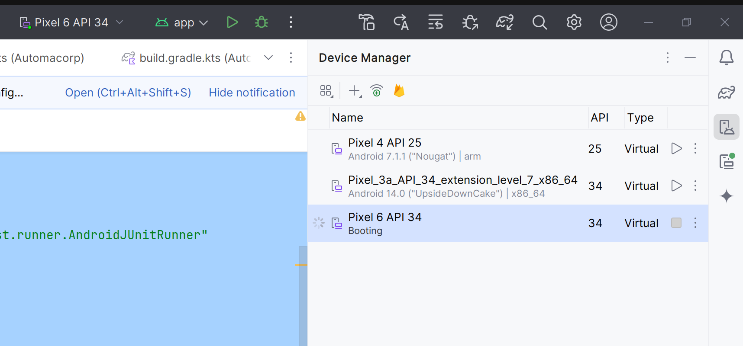Open more actions for Pixel 6 API 34
This screenshot has height=346, width=743.
tap(695, 223)
